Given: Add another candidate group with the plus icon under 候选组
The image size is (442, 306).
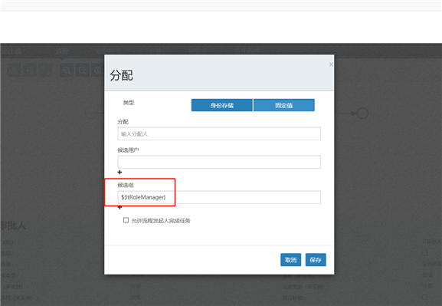Looking at the screenshot, I should click(120, 208).
